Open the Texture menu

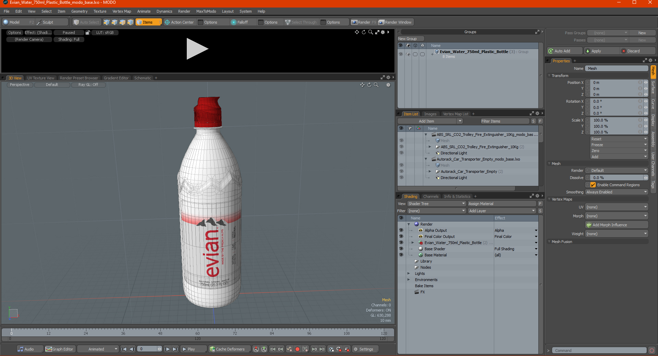point(100,11)
